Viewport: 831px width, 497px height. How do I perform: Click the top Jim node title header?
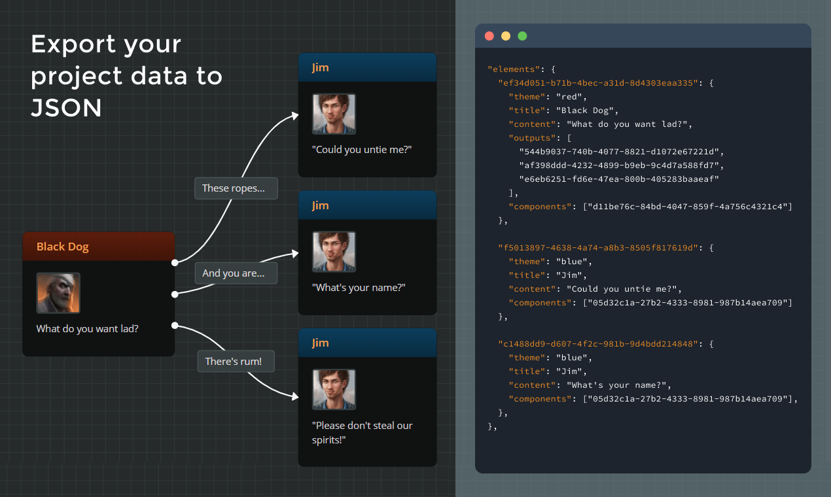tap(367, 67)
